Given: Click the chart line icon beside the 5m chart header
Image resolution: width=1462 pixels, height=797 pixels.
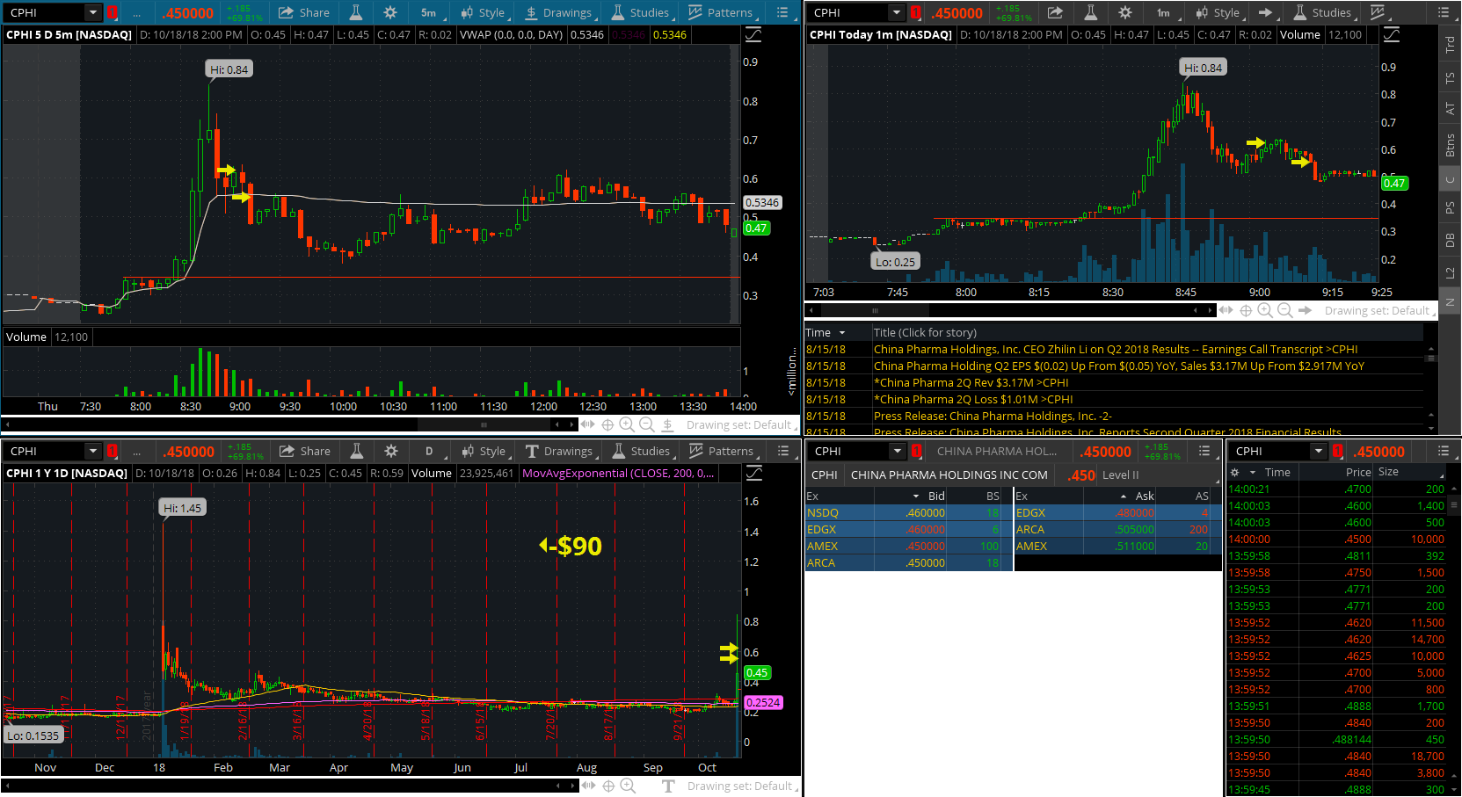Looking at the screenshot, I should (x=753, y=35).
